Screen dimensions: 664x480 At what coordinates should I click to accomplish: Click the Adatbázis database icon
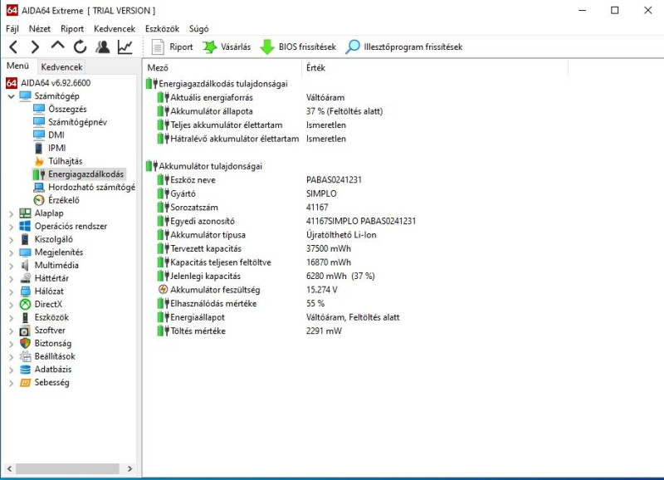click(26, 370)
